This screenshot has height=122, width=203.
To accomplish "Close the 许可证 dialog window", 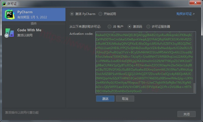I will click(195, 2).
